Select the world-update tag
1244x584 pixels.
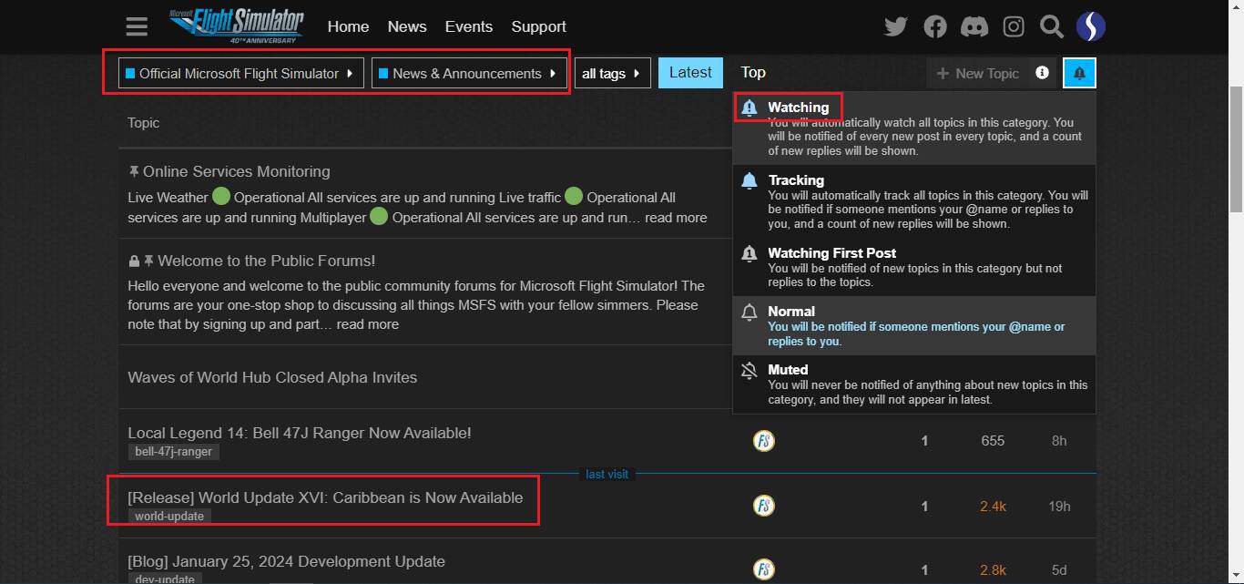[x=169, y=517]
